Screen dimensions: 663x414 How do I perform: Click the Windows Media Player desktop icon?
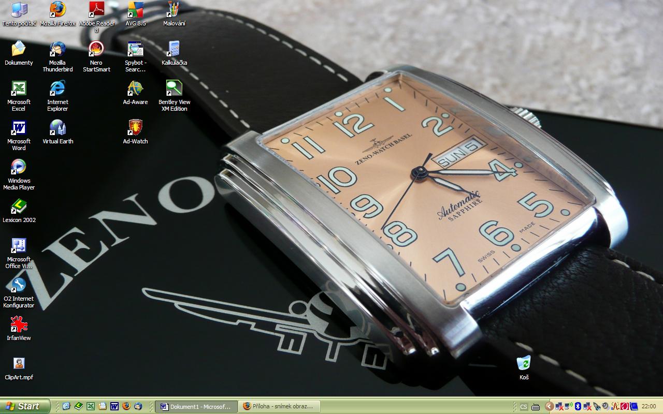[x=19, y=168]
